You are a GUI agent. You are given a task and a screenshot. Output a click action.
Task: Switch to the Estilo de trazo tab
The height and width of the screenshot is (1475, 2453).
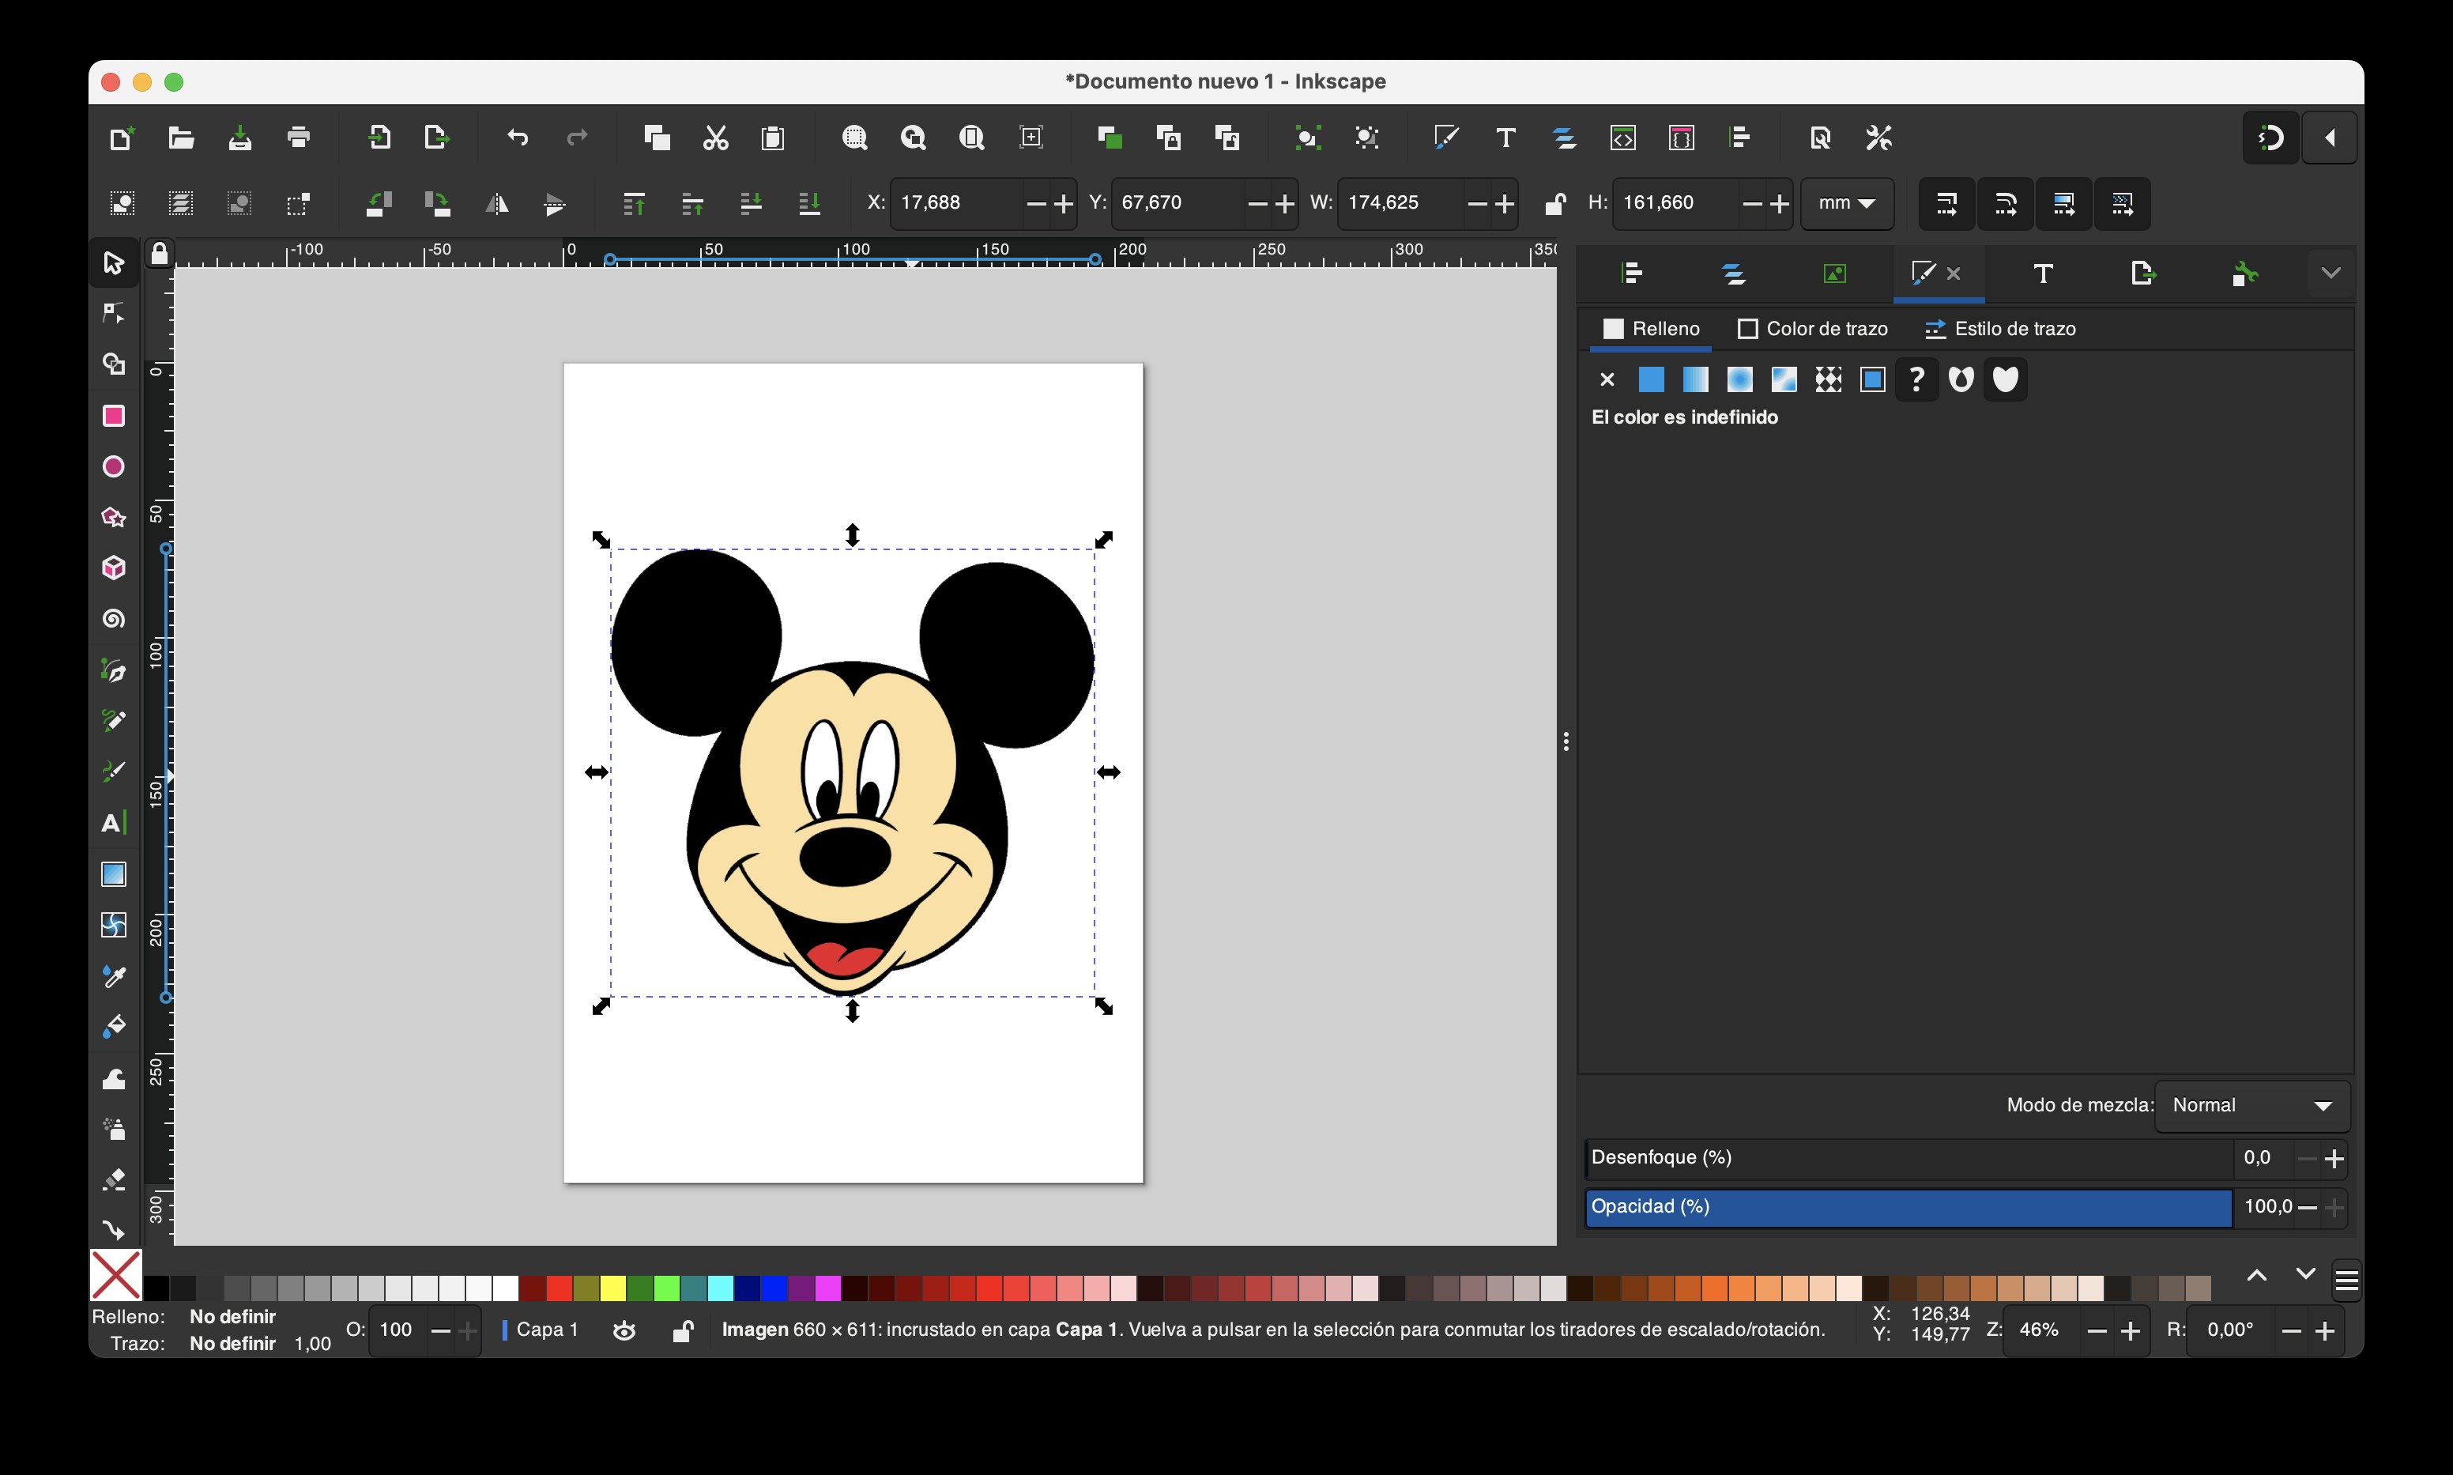click(2000, 329)
